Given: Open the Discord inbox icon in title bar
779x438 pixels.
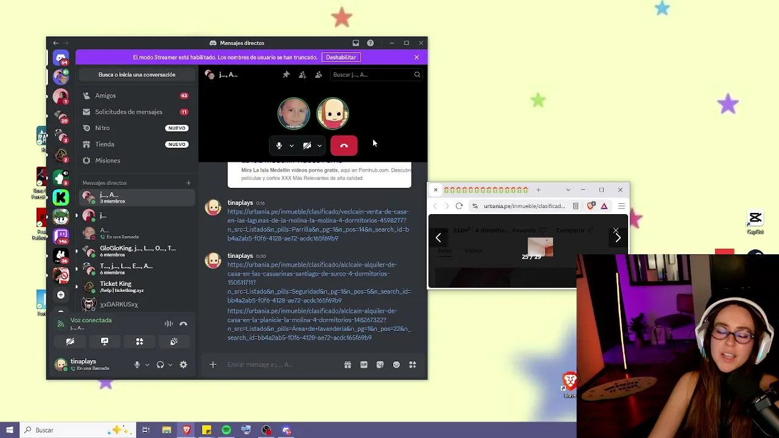Looking at the screenshot, I should [355, 43].
